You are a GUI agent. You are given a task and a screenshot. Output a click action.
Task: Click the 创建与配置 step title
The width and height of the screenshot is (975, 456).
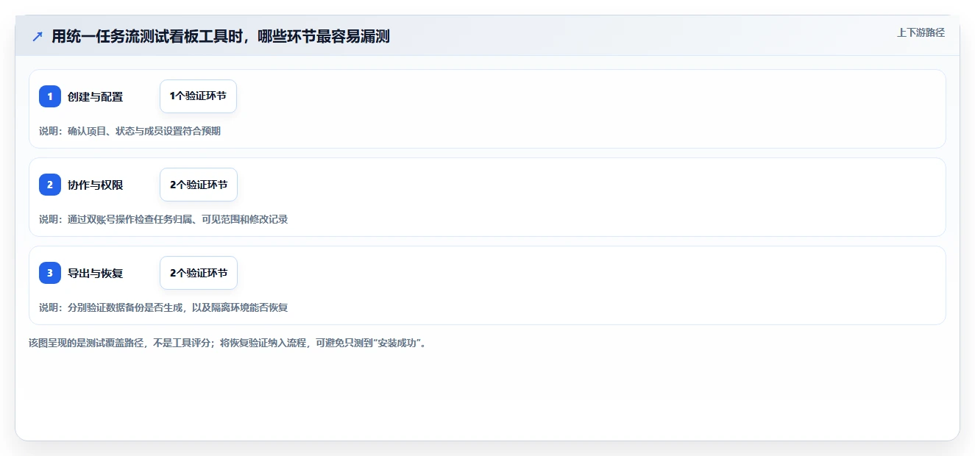(x=95, y=96)
